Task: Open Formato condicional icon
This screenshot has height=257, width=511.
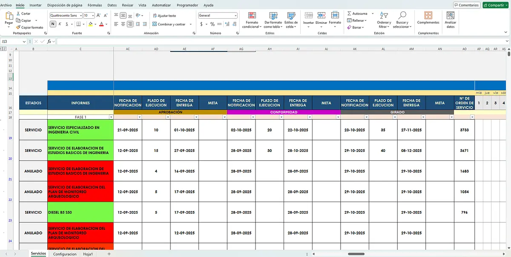Action: [x=252, y=16]
